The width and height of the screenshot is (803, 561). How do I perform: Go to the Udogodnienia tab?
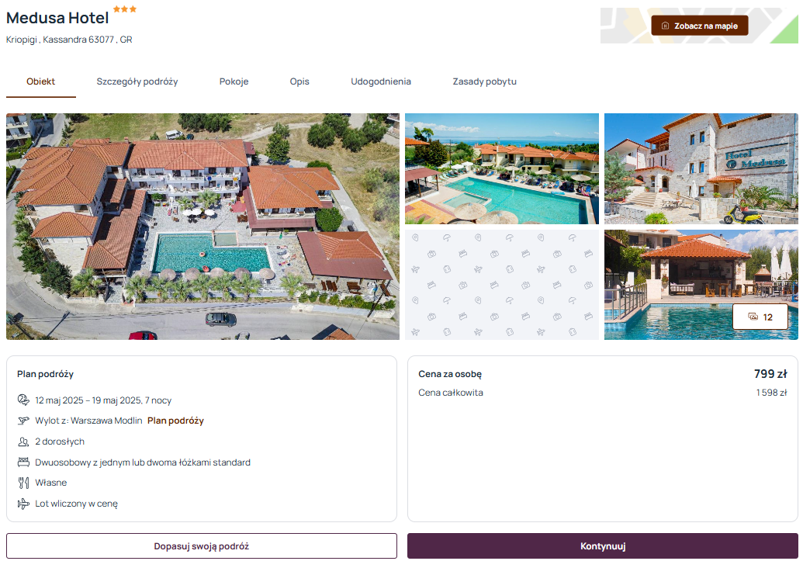click(x=380, y=81)
